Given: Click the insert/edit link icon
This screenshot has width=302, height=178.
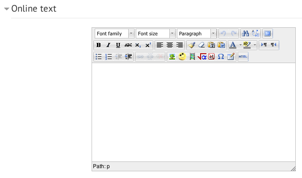Looking at the screenshot, I should tap(140, 57).
